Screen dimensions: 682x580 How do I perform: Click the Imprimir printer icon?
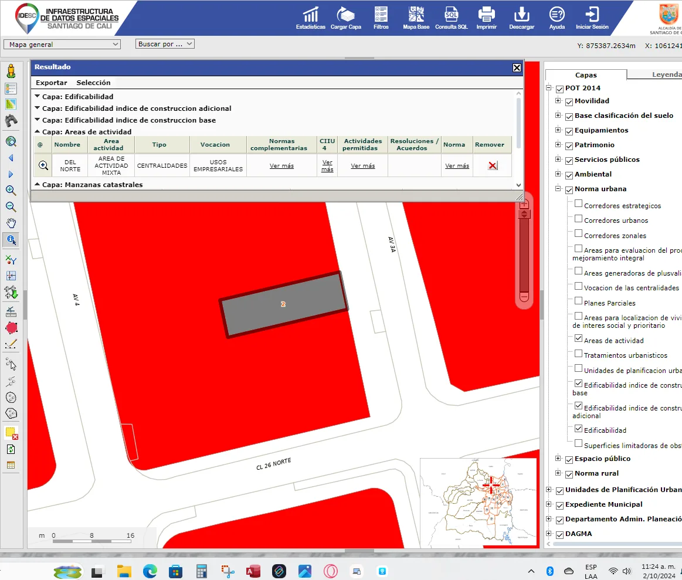point(486,15)
